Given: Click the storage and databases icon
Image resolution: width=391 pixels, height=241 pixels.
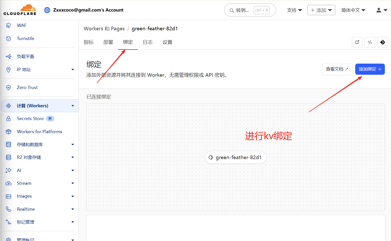Looking at the screenshot, I should tap(8, 144).
